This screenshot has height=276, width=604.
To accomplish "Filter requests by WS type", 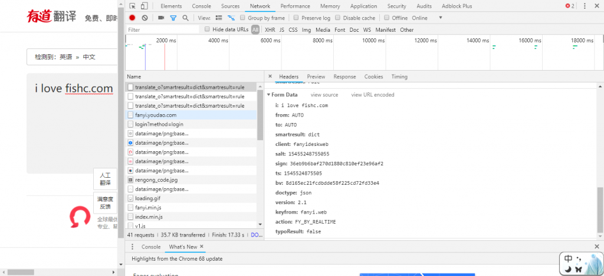I will point(367,29).
